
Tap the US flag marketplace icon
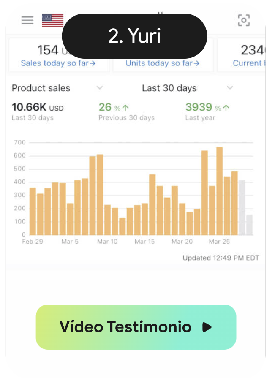point(52,20)
